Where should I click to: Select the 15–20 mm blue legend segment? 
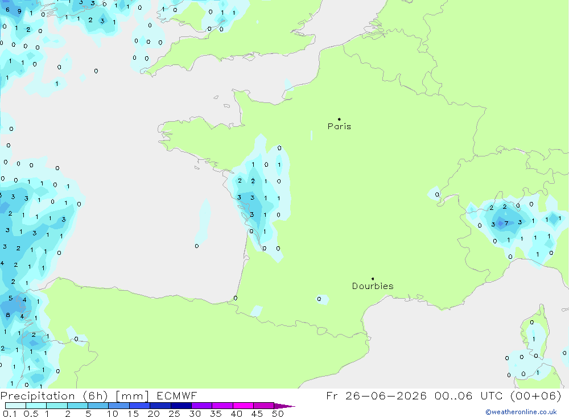click(x=139, y=406)
